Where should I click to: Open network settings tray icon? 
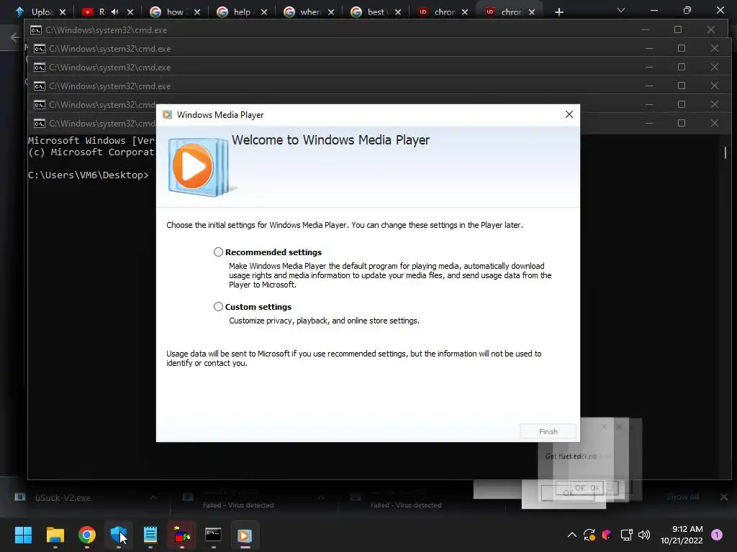coord(626,535)
